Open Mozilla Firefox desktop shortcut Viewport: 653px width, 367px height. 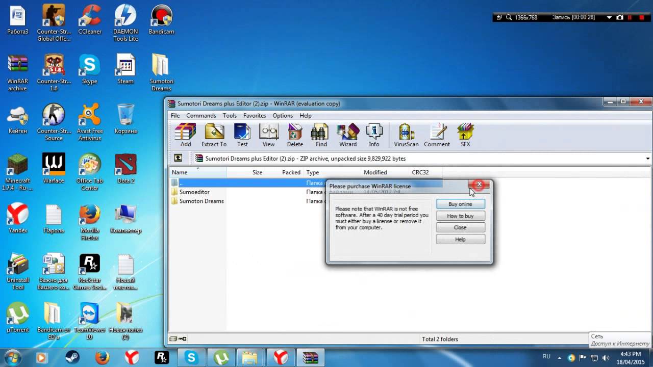coord(90,222)
